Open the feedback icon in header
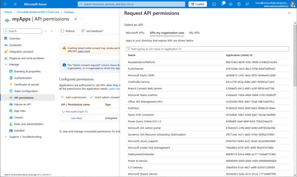The width and height of the screenshot is (297, 177). [247, 4]
